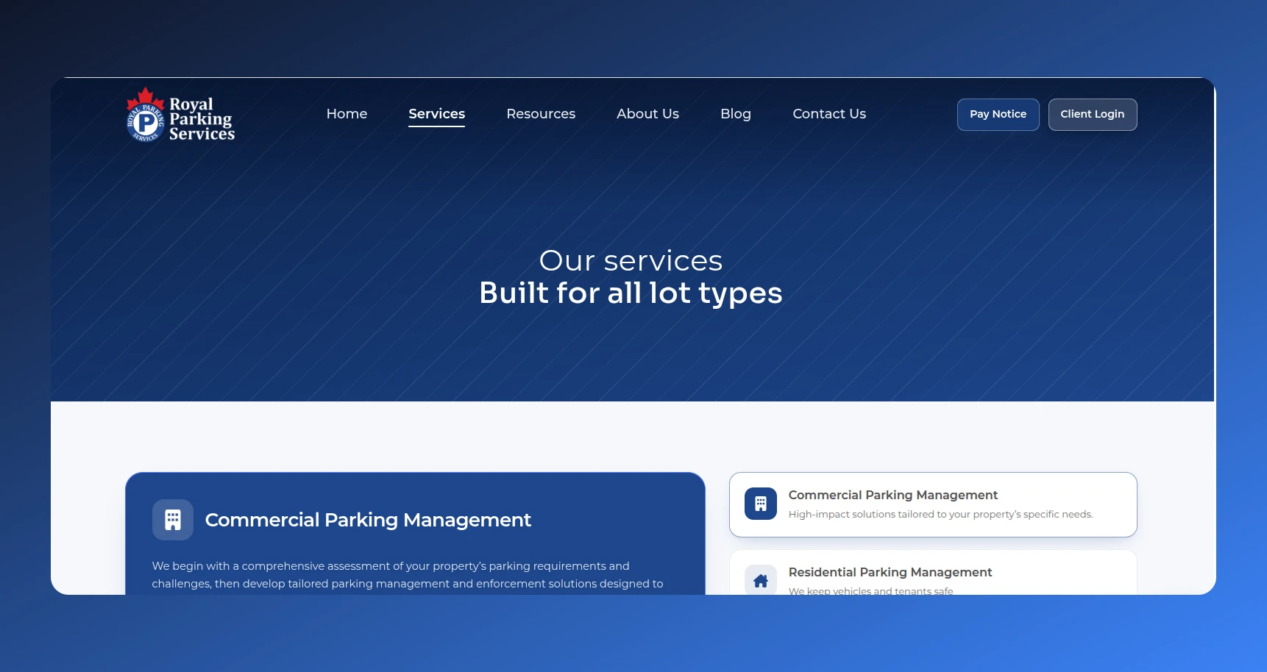This screenshot has width=1267, height=672.
Task: Navigate to About Us
Action: [647, 114]
